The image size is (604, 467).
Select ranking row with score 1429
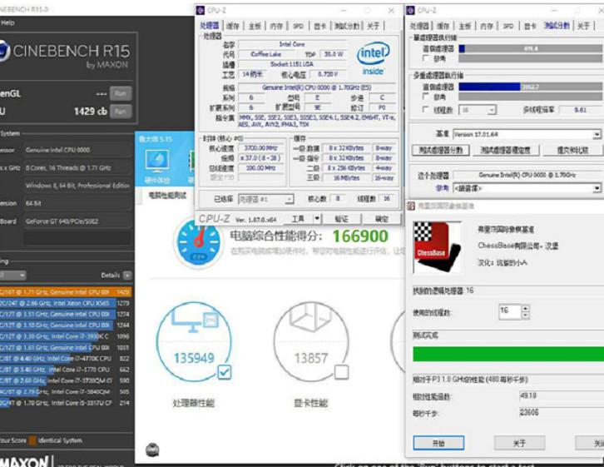[66, 292]
